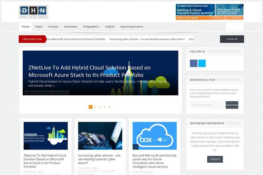Screen dimensions: 263x175
Task: Open the Submit menu item
Action: tap(110, 27)
